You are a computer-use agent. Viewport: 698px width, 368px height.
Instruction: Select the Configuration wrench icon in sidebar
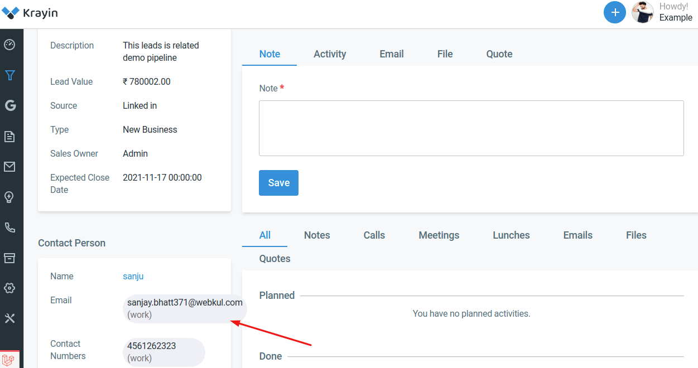pyautogui.click(x=10, y=318)
